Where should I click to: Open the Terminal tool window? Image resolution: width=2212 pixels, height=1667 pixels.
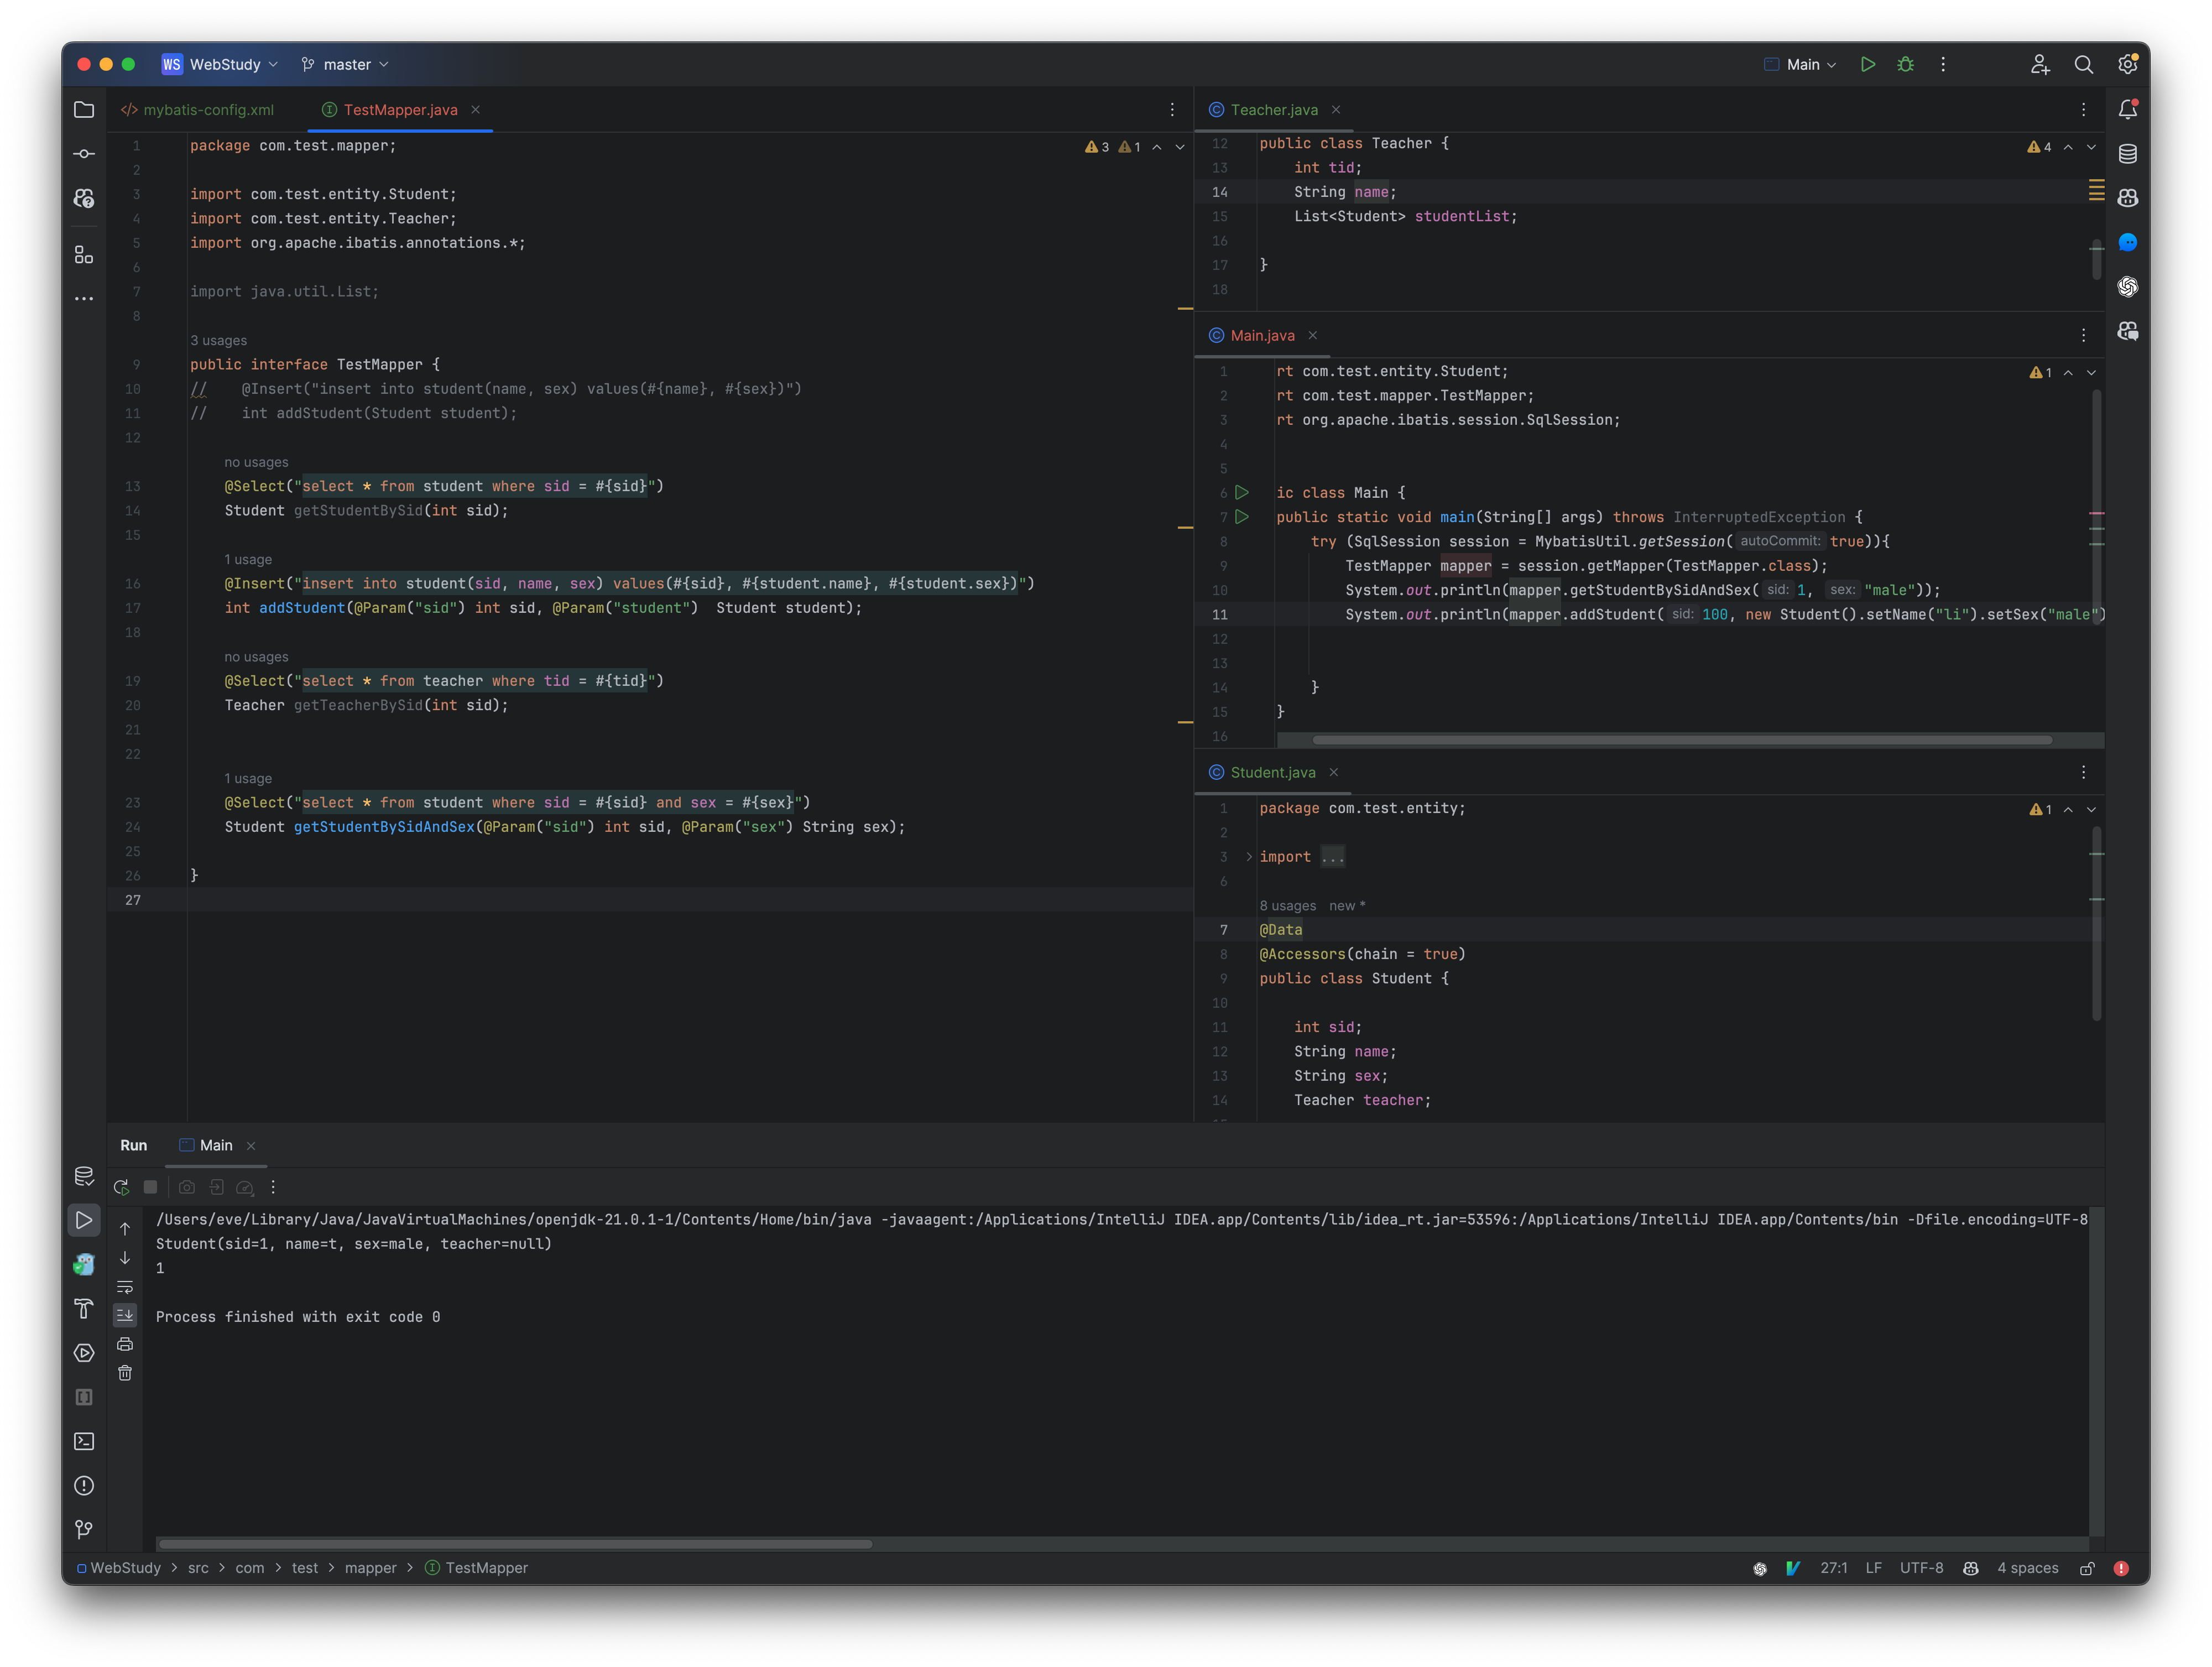(84, 1441)
